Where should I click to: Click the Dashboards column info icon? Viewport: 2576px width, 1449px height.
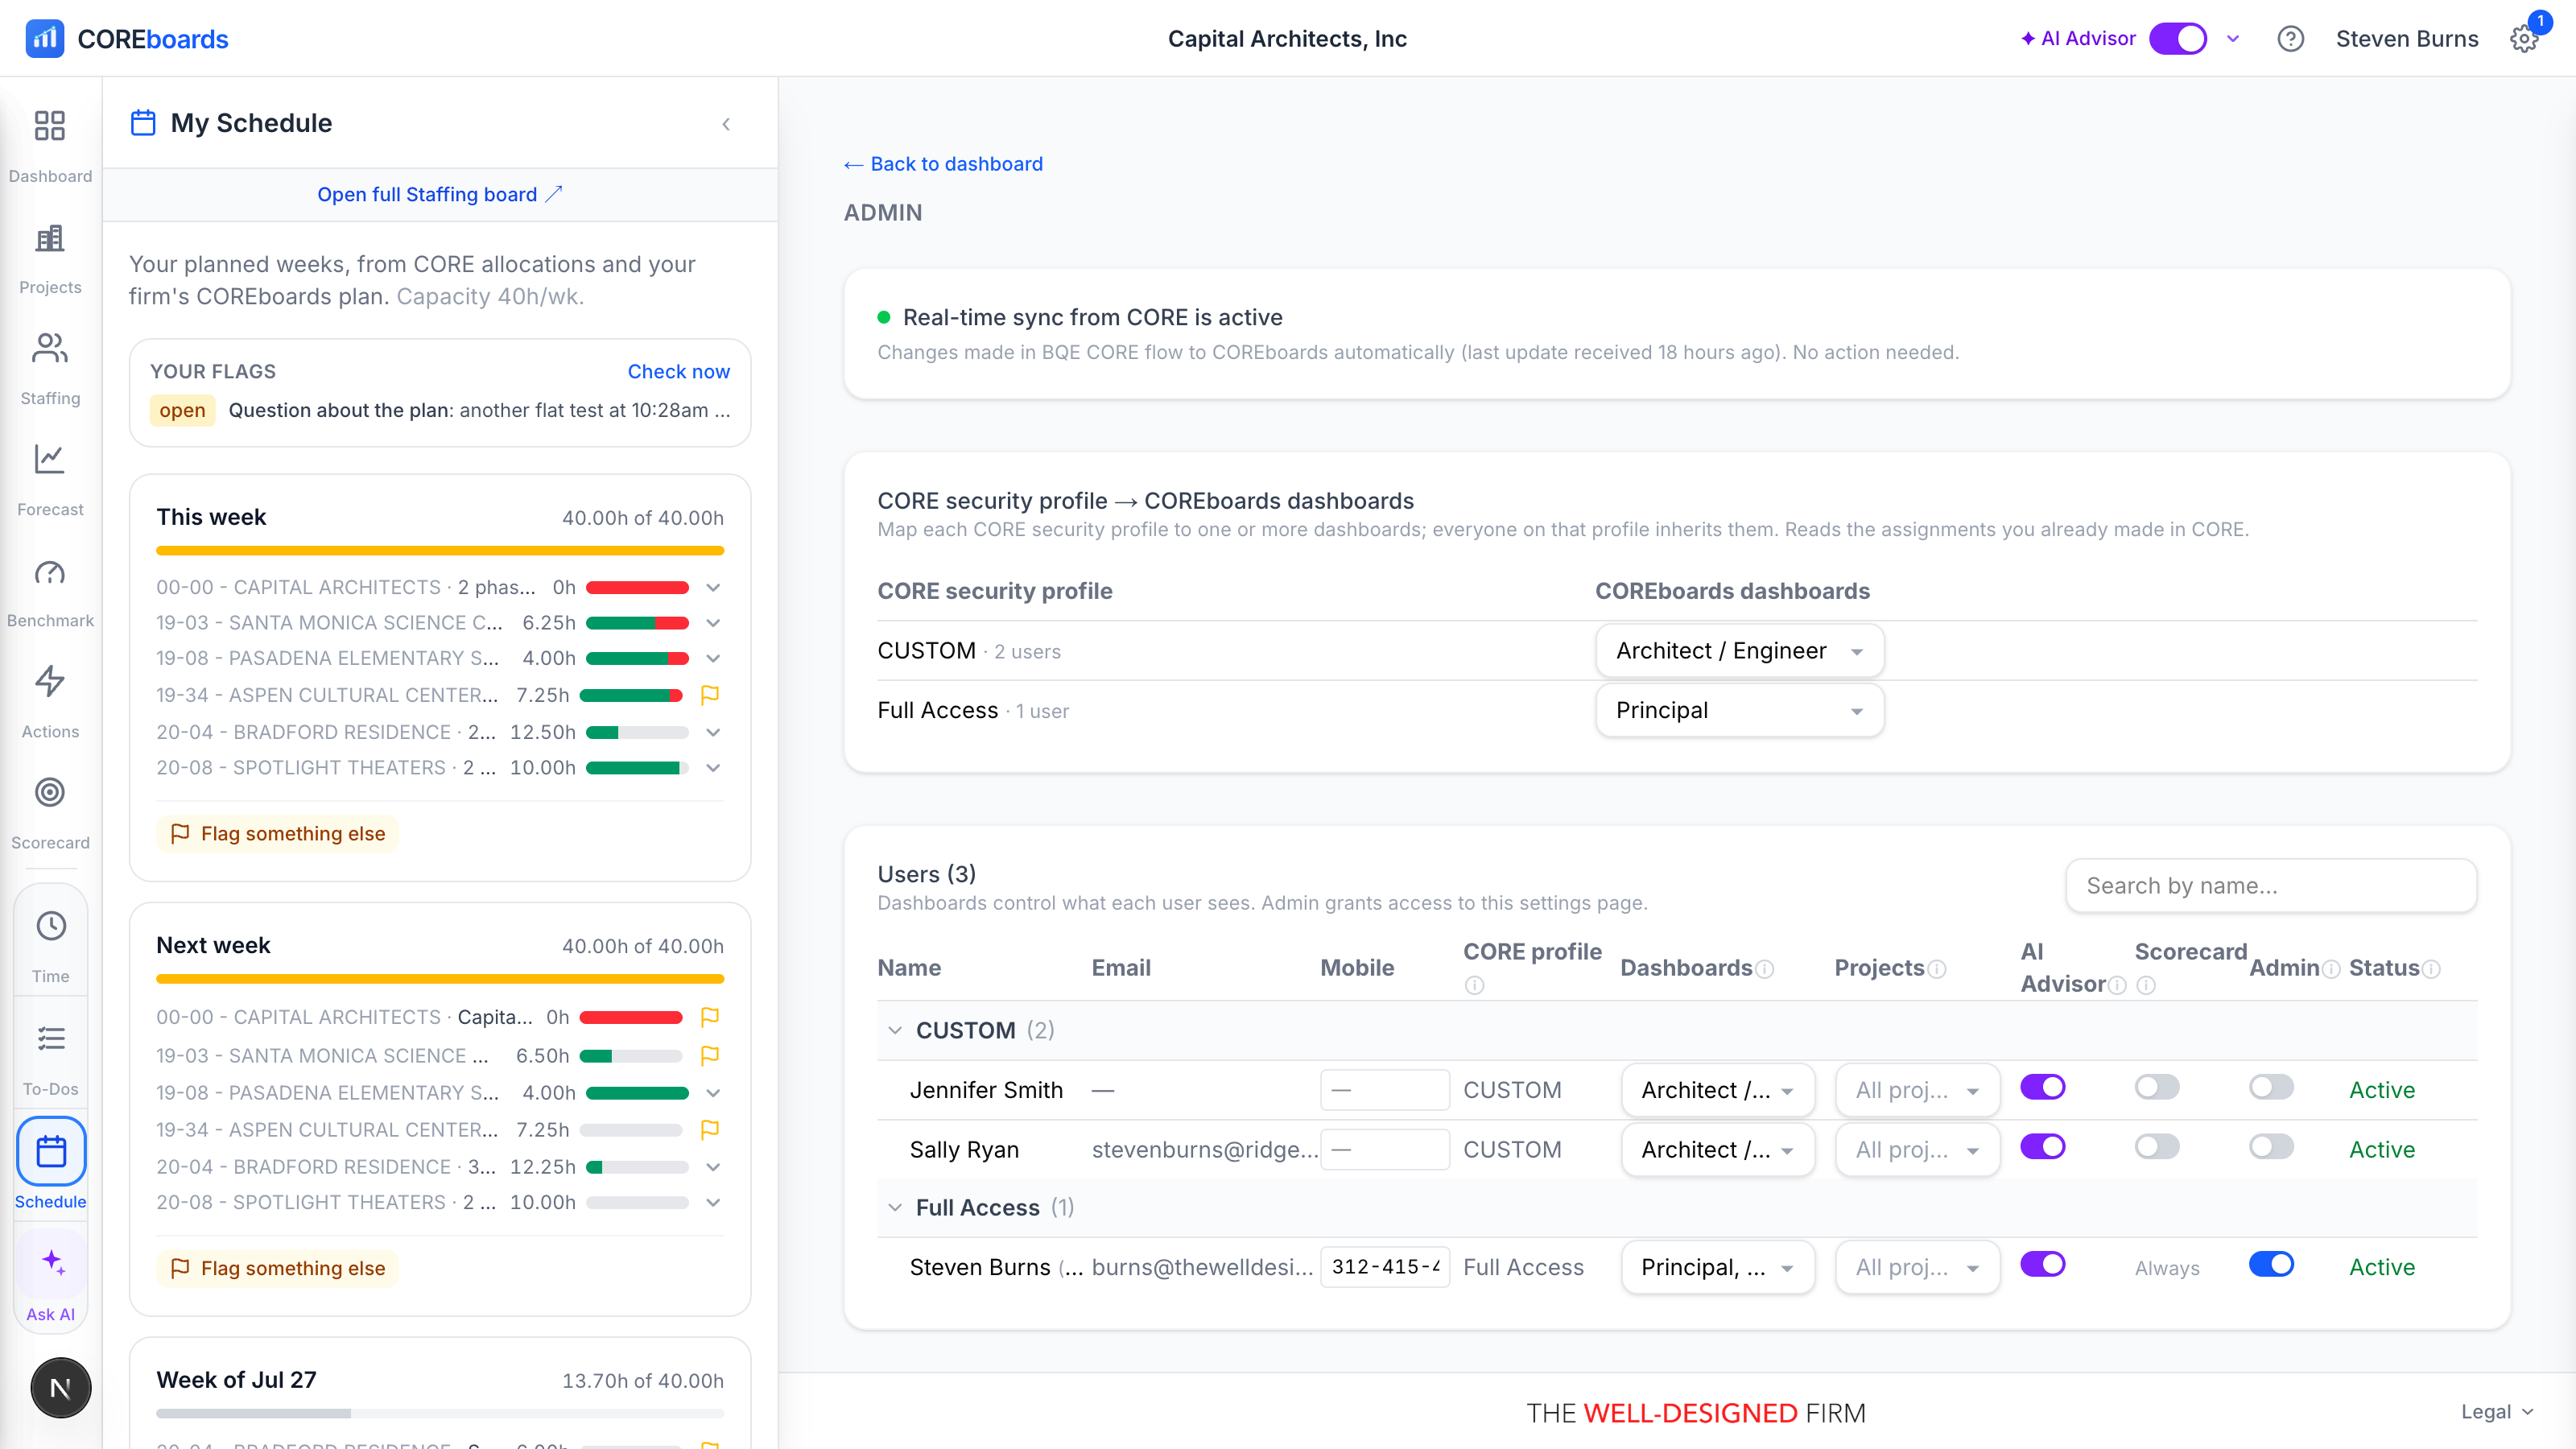tap(1765, 969)
